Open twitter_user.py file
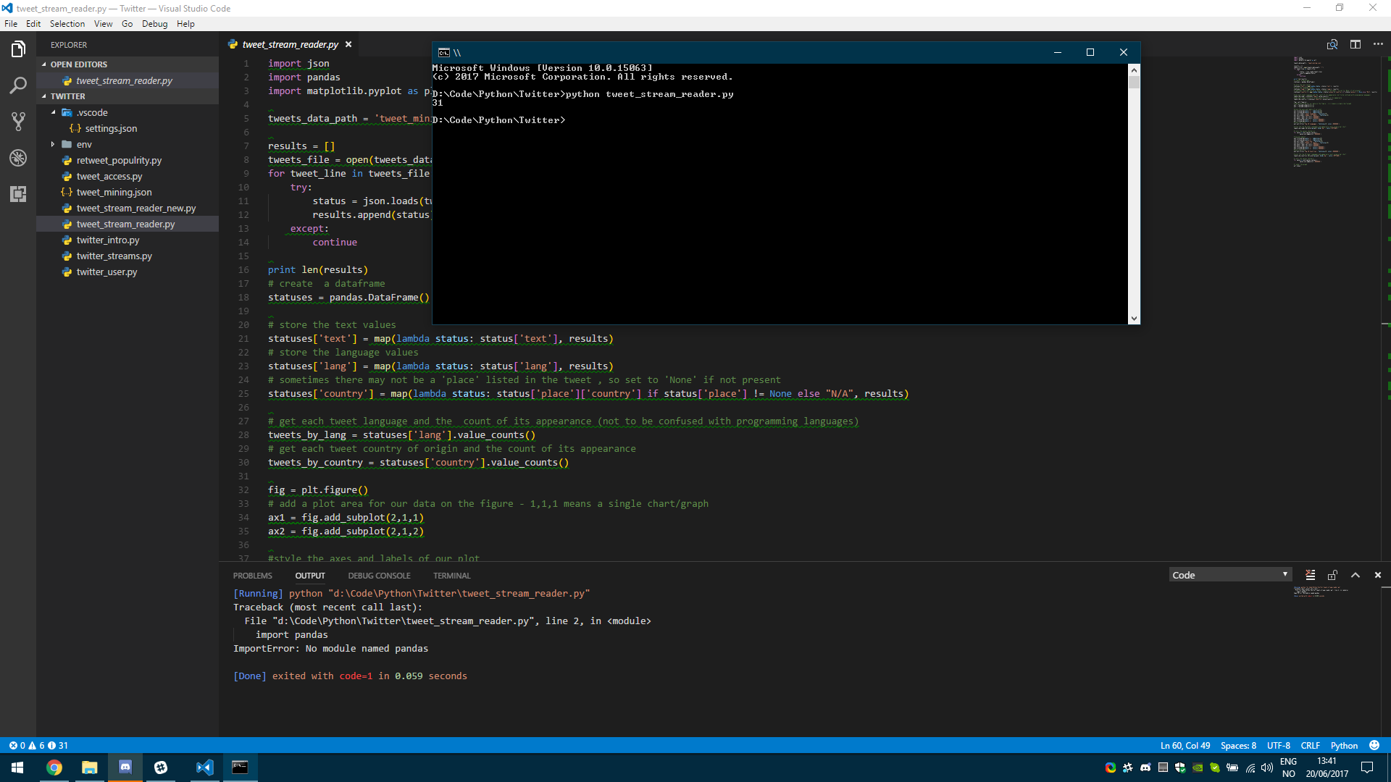1391x782 pixels. click(x=128, y=272)
